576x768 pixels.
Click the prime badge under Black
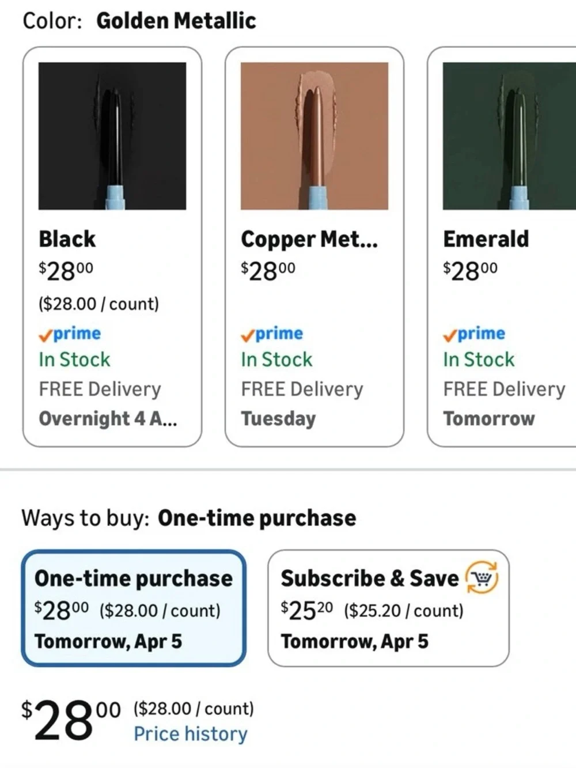[70, 334]
